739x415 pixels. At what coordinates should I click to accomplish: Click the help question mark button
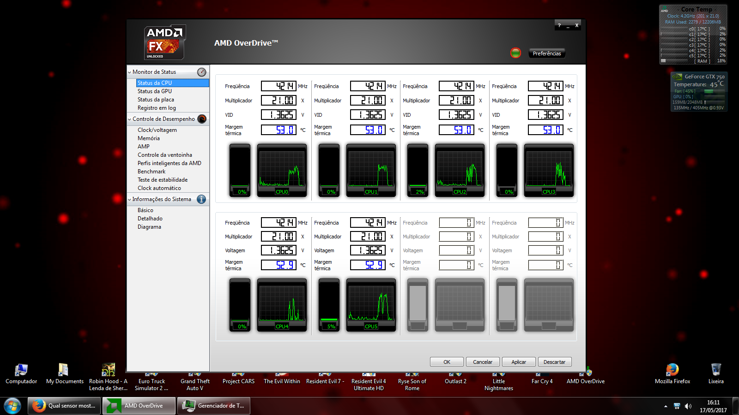click(559, 25)
